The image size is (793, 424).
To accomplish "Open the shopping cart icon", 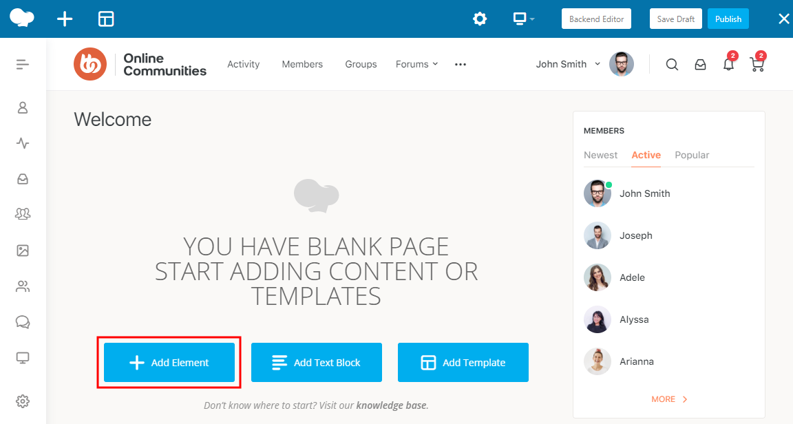I will click(757, 65).
